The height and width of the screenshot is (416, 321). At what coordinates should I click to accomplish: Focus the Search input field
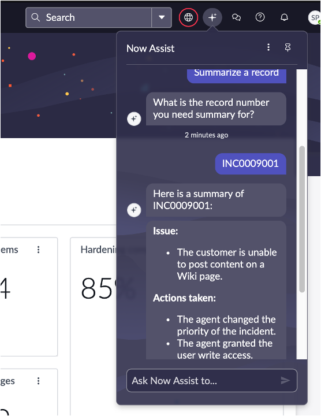coord(88,17)
